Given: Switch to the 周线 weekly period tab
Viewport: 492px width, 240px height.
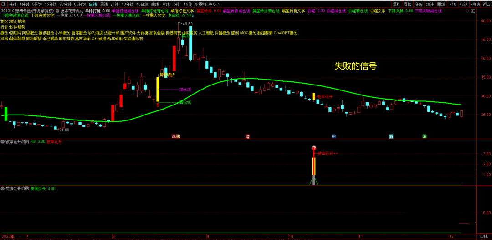Looking at the screenshot, I should point(104,4).
